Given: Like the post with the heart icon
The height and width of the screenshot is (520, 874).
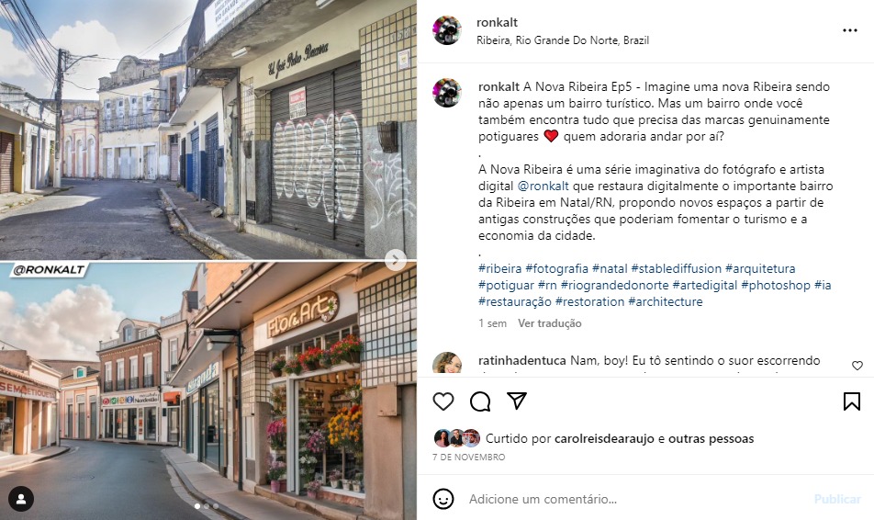Looking at the screenshot, I should pyautogui.click(x=443, y=401).
